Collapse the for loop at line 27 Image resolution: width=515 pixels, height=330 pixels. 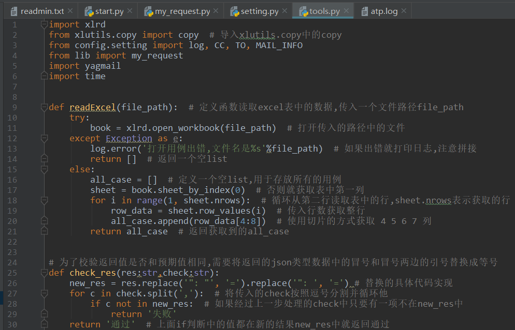[x=45, y=293]
